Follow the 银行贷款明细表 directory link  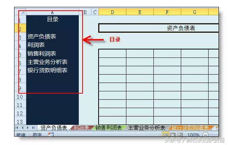pyautogui.click(x=48, y=70)
